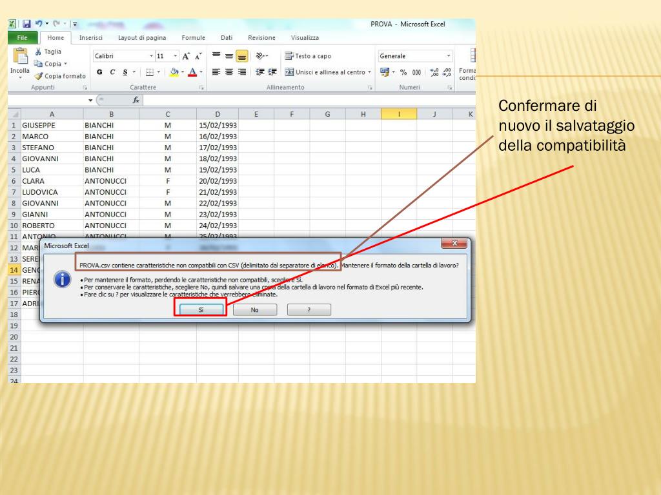The height and width of the screenshot is (495, 661).
Task: Select the cell containing GIUSEPPE
Action: click(52, 125)
